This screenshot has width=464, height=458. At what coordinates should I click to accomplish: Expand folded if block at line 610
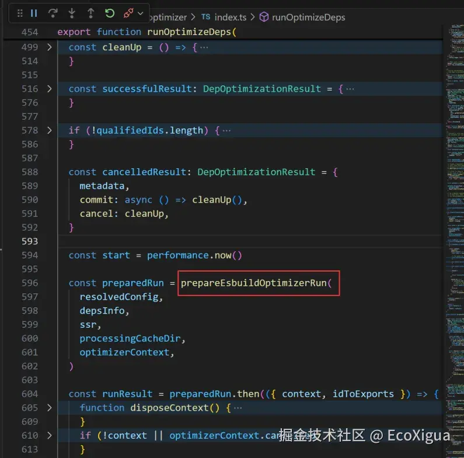pyautogui.click(x=50, y=435)
